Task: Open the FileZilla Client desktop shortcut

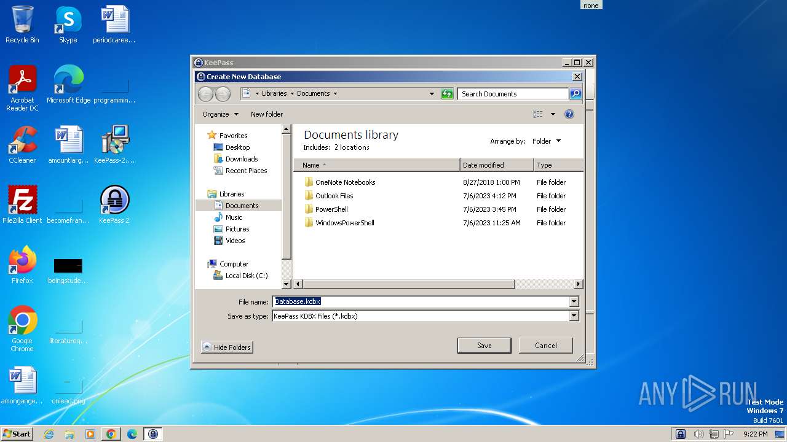Action: click(x=22, y=204)
